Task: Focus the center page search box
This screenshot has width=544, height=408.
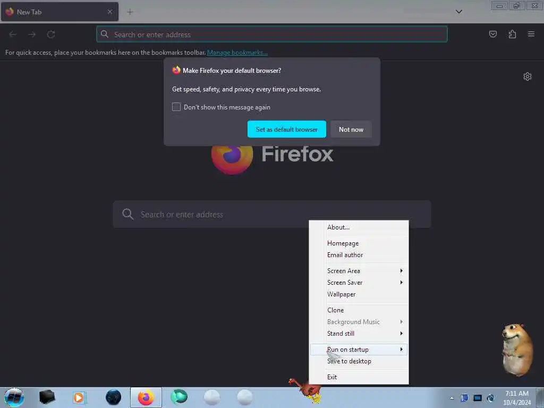Action: (272, 214)
